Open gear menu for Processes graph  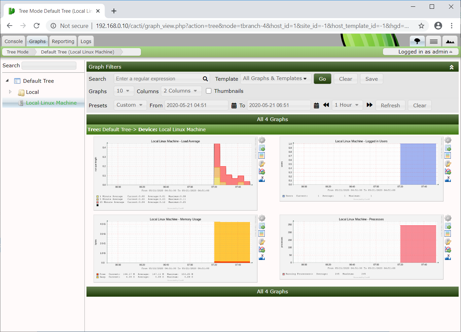[x=448, y=218]
